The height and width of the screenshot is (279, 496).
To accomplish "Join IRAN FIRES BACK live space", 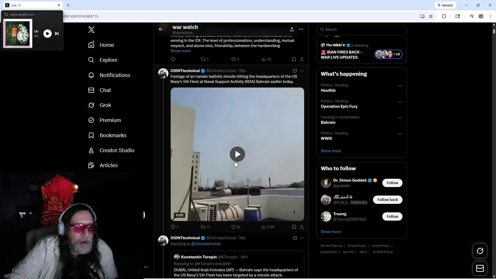I will (362, 52).
